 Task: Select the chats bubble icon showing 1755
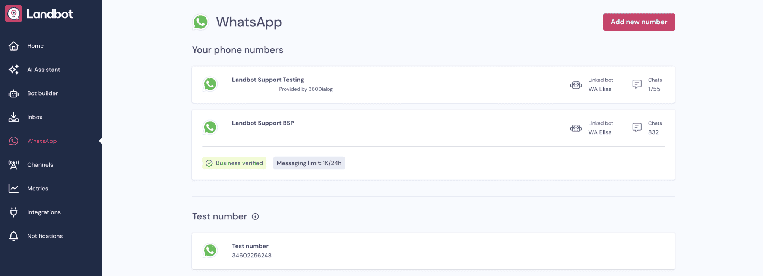tap(637, 84)
